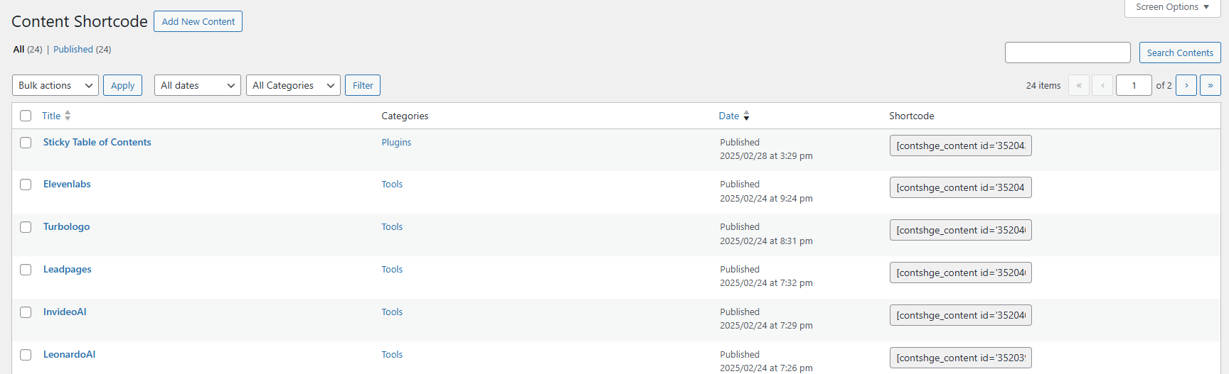The height and width of the screenshot is (374, 1229).
Task: Click the Date column sort arrow
Action: point(746,116)
